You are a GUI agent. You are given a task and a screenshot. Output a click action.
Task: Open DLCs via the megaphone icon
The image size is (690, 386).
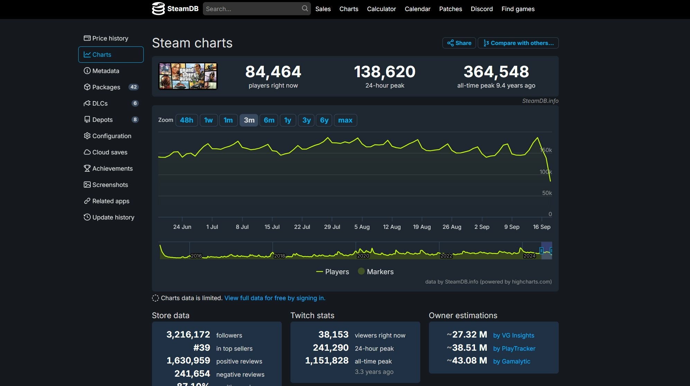click(87, 103)
